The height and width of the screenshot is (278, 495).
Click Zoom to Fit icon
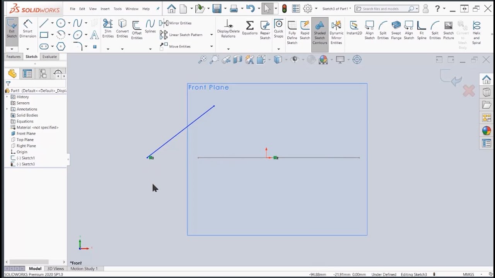click(202, 59)
